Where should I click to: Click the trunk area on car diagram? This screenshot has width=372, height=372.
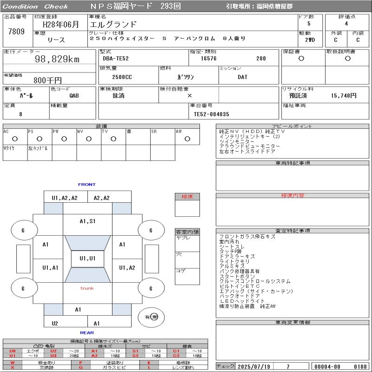(87, 288)
